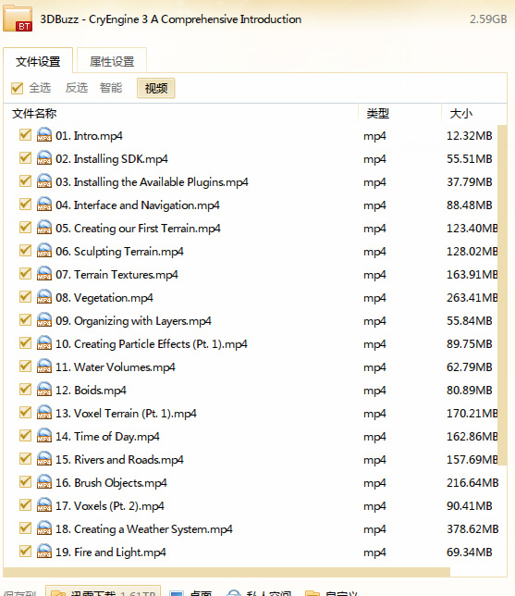This screenshot has width=515, height=596.
Task: Click the file name 17. Voxels (Pt. 2).mp4
Action: (x=110, y=506)
